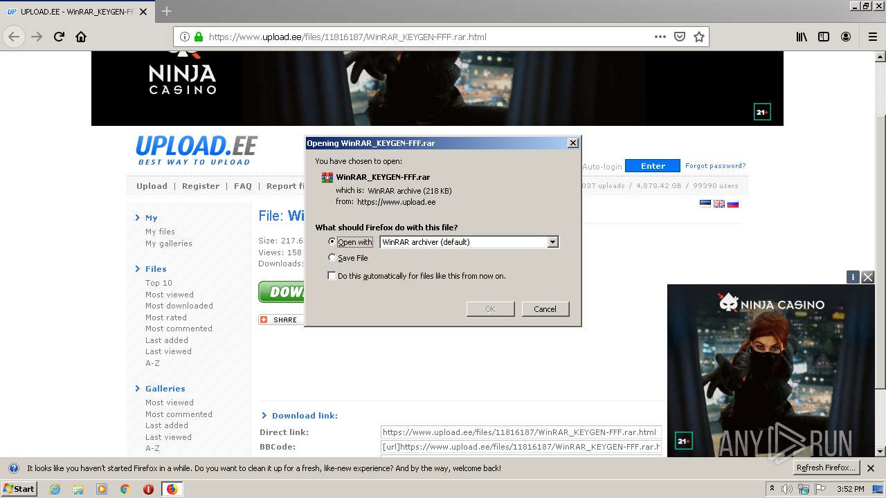
Task: Click Cancel in the download dialog
Action: pos(545,309)
